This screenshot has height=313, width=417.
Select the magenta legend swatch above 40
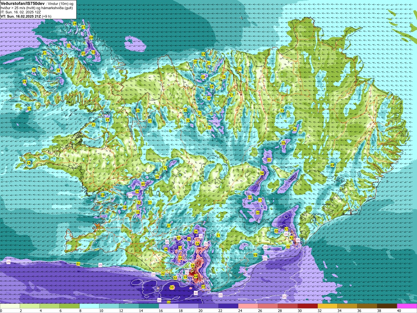(x=407, y=306)
